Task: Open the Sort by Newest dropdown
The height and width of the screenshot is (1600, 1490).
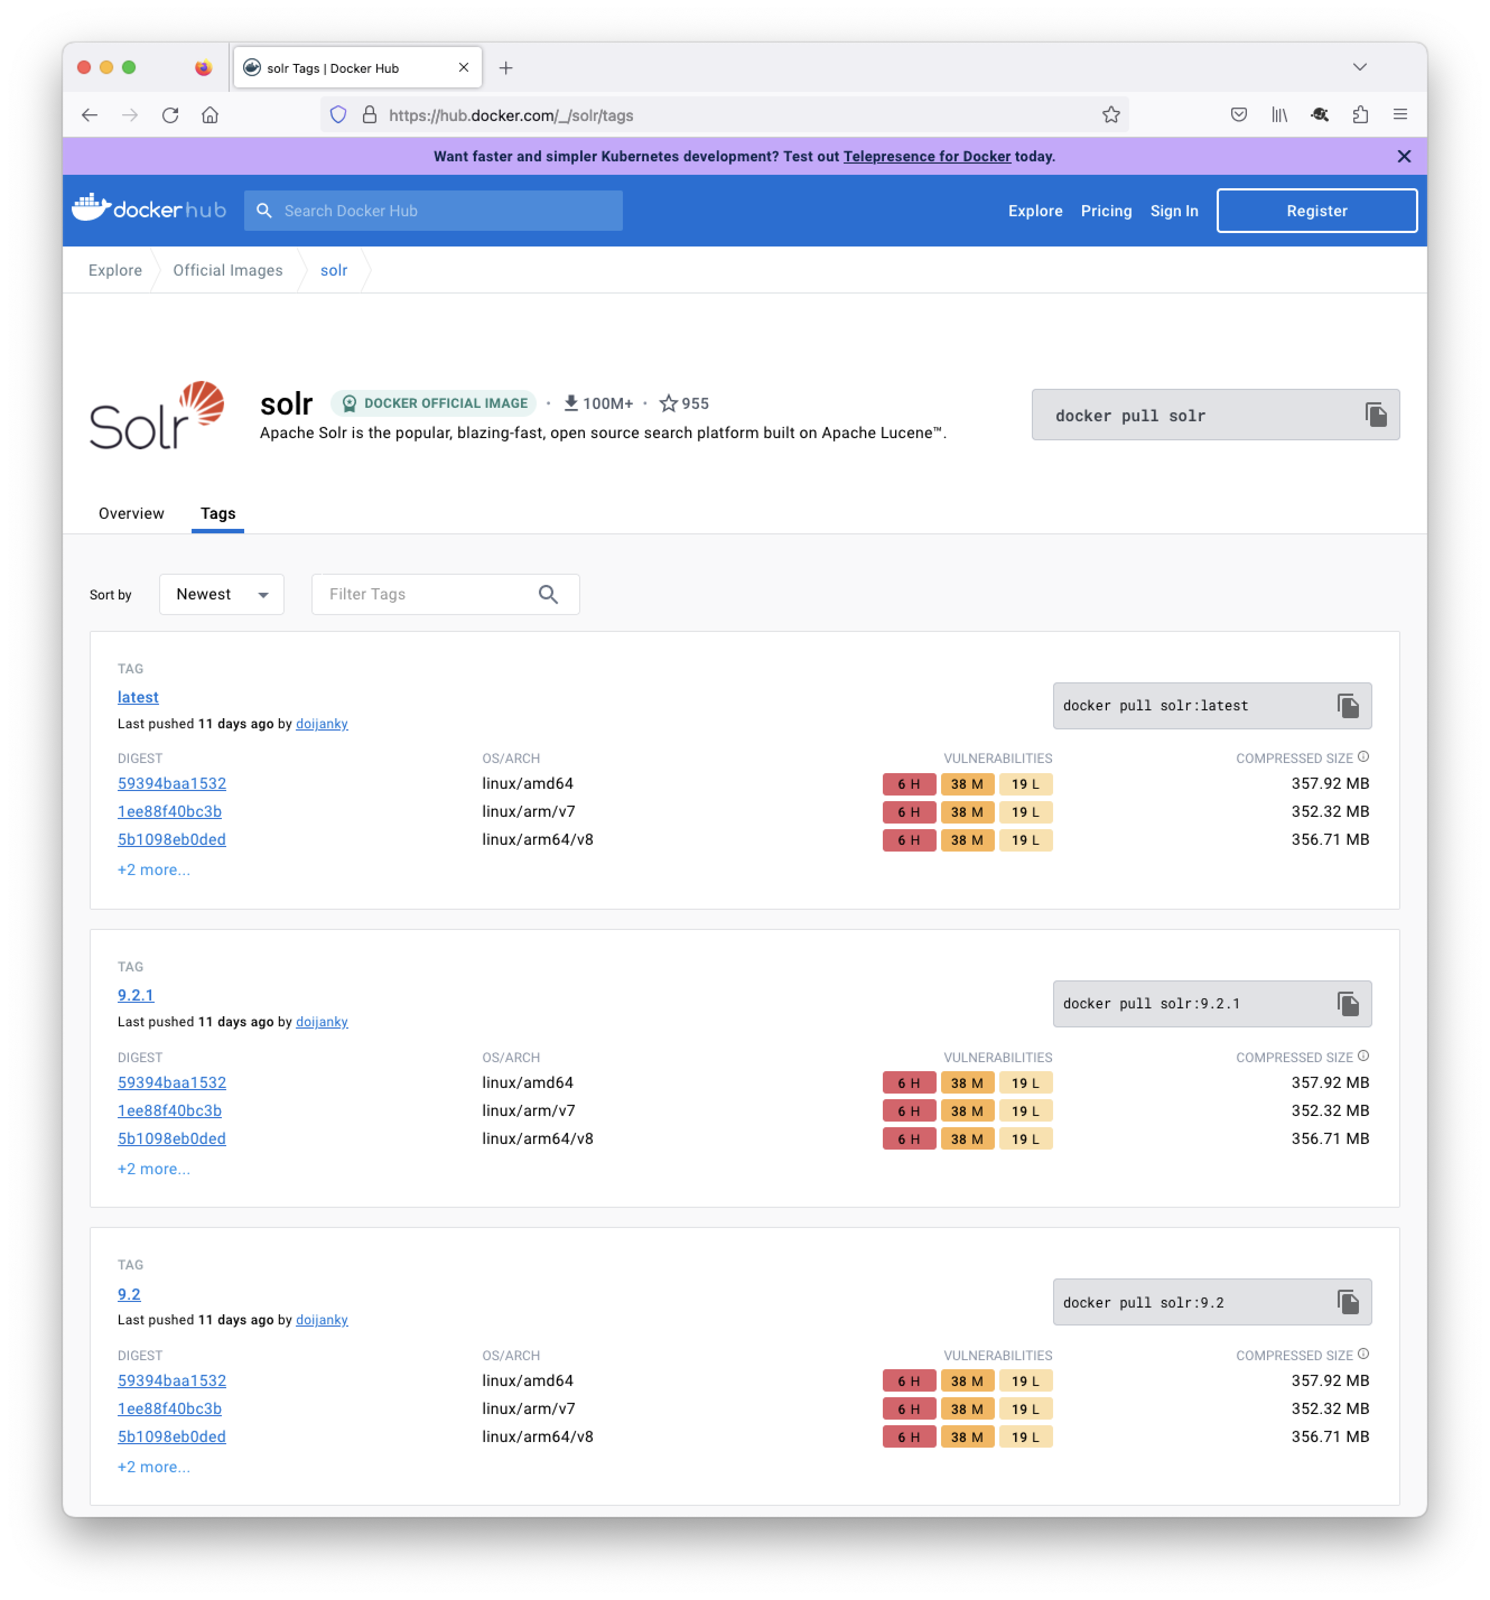Action: pyautogui.click(x=221, y=594)
